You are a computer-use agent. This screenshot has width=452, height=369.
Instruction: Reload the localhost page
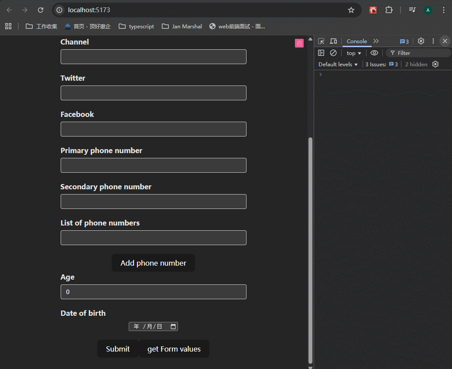(x=41, y=10)
